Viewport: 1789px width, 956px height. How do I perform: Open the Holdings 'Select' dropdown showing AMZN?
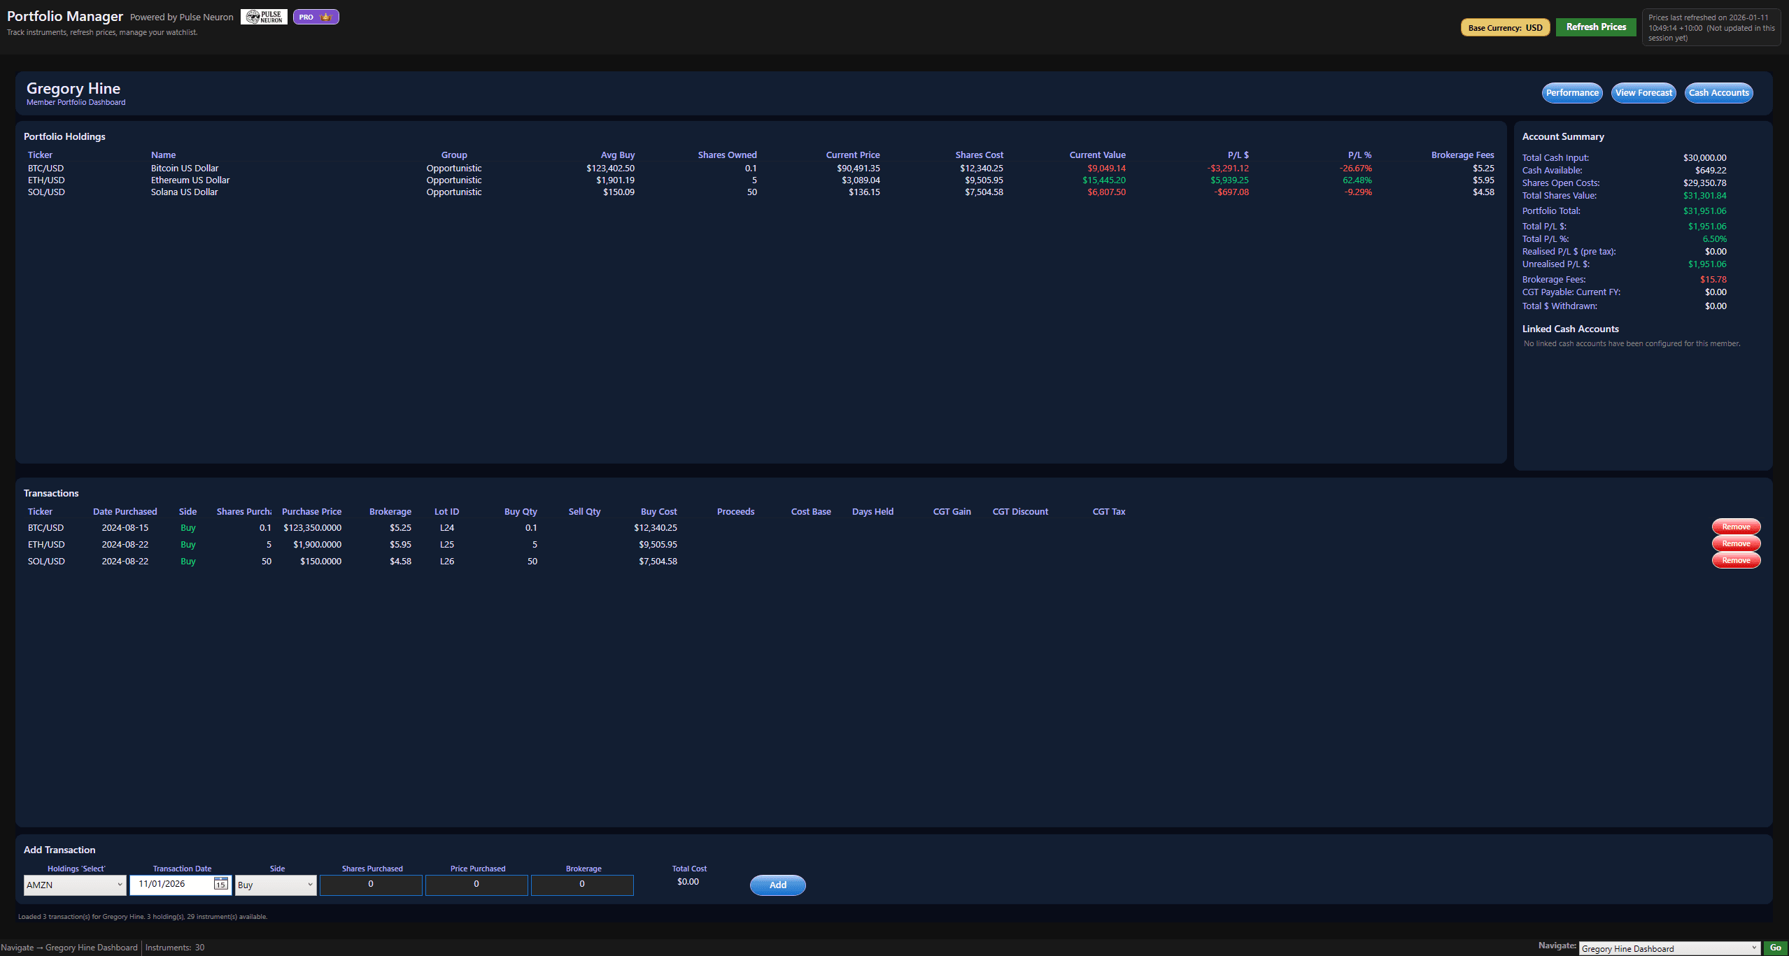74,885
